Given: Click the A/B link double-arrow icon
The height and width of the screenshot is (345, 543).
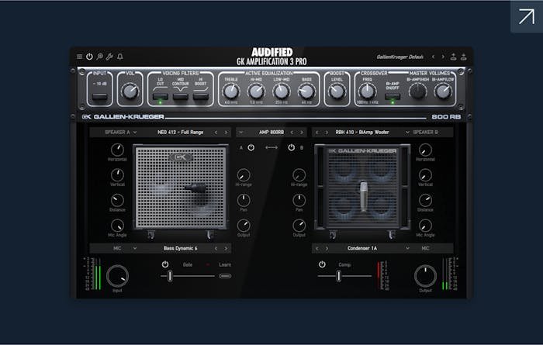Looking at the screenshot, I should tap(271, 147).
